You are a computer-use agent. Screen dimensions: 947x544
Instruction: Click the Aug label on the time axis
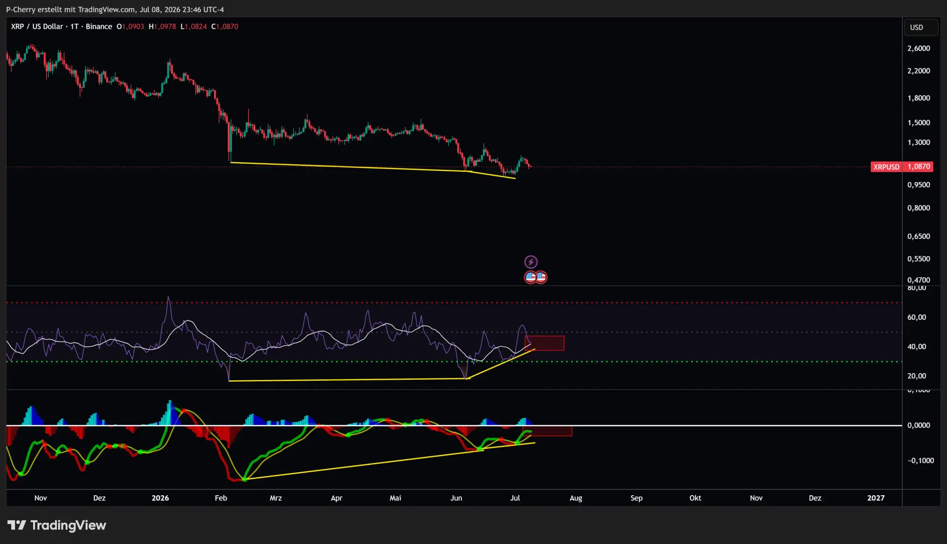coord(576,498)
